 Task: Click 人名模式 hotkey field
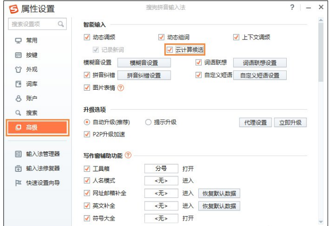pos(161,181)
